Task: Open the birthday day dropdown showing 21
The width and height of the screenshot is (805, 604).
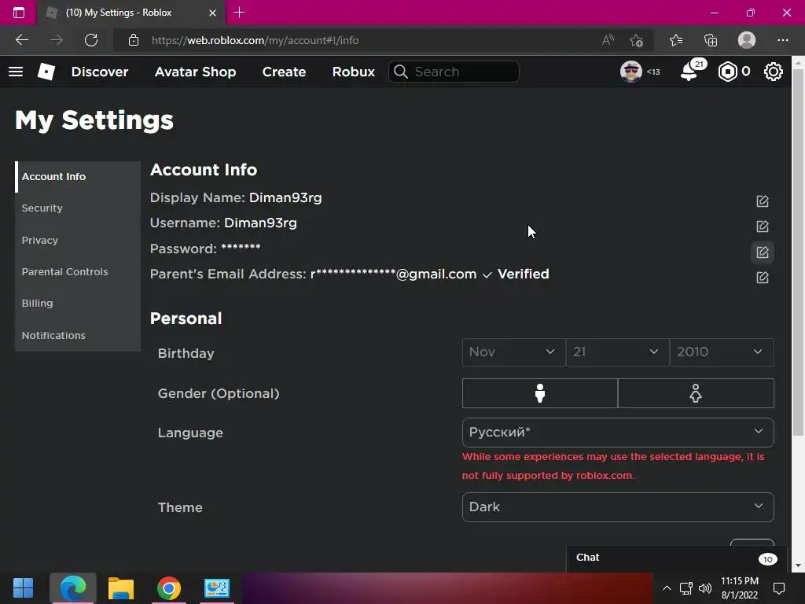Action: tap(618, 352)
